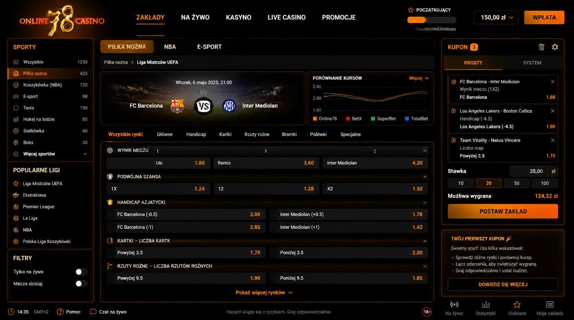The height and width of the screenshot is (320, 574).
Task: Open Statystyki chart icon
Action: coord(486,308)
